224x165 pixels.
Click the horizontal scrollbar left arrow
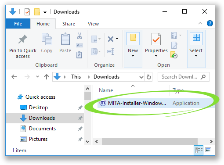(x=97, y=141)
